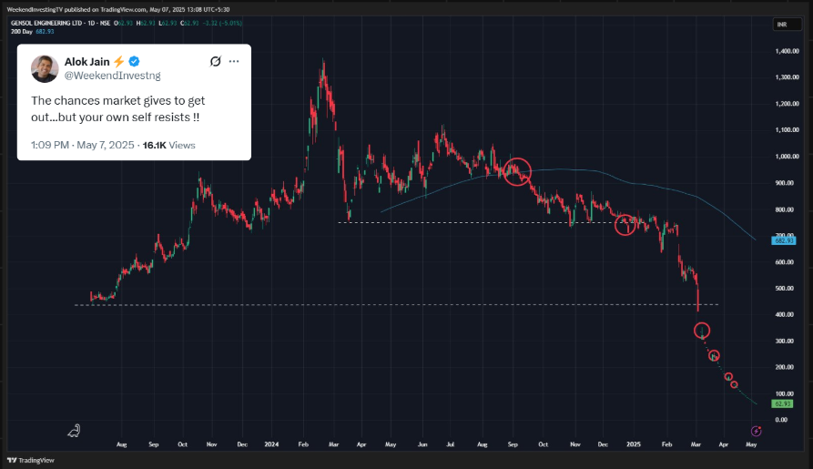The width and height of the screenshot is (813, 469).
Task: Click the 0.00 price axis label
Action: pos(781,420)
